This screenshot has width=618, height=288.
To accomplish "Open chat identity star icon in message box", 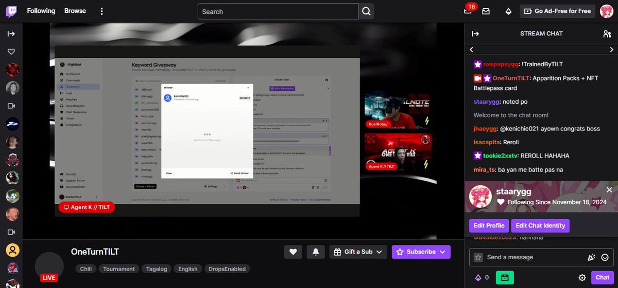I will coord(478,257).
